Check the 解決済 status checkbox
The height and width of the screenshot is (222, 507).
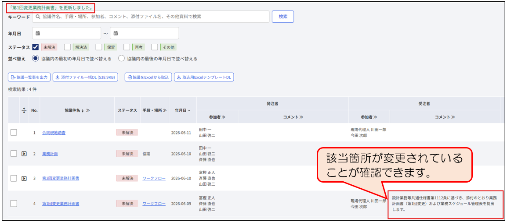tap(67, 47)
